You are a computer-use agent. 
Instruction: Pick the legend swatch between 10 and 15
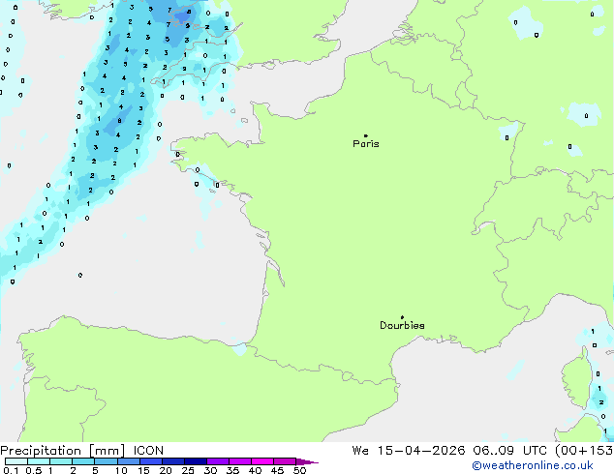pyautogui.click(x=128, y=461)
